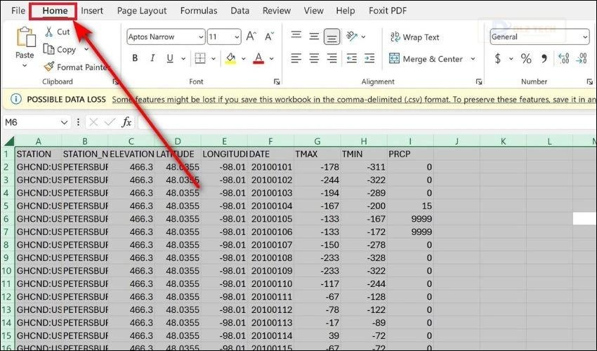Apply center horizontal text alignment
597x351 pixels.
pyautogui.click(x=314, y=59)
